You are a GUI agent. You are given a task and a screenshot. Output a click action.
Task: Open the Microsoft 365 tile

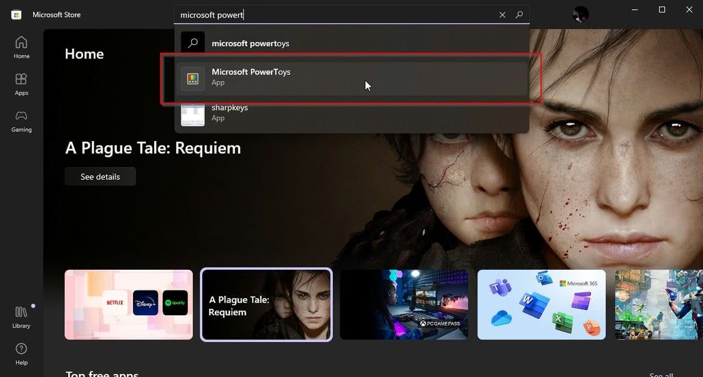tap(541, 305)
